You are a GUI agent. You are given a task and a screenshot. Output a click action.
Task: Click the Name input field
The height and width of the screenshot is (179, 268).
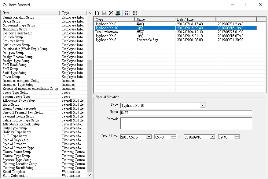click(186, 113)
